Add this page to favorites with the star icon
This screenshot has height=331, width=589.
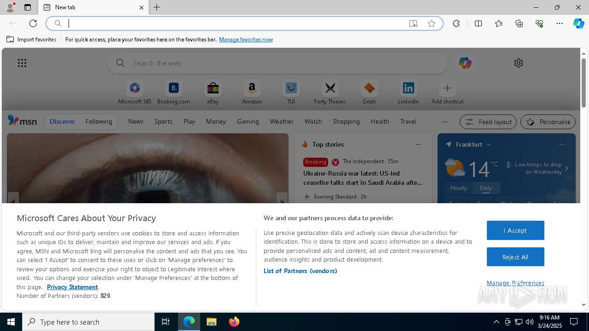click(x=432, y=23)
